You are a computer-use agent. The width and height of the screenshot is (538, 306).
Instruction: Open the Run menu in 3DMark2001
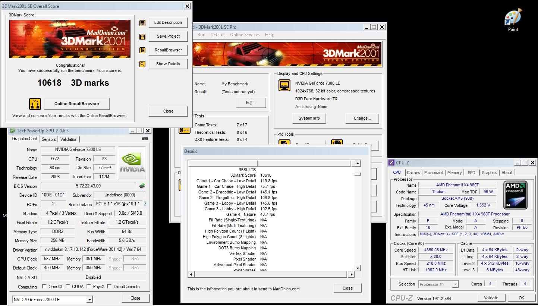(x=201, y=35)
